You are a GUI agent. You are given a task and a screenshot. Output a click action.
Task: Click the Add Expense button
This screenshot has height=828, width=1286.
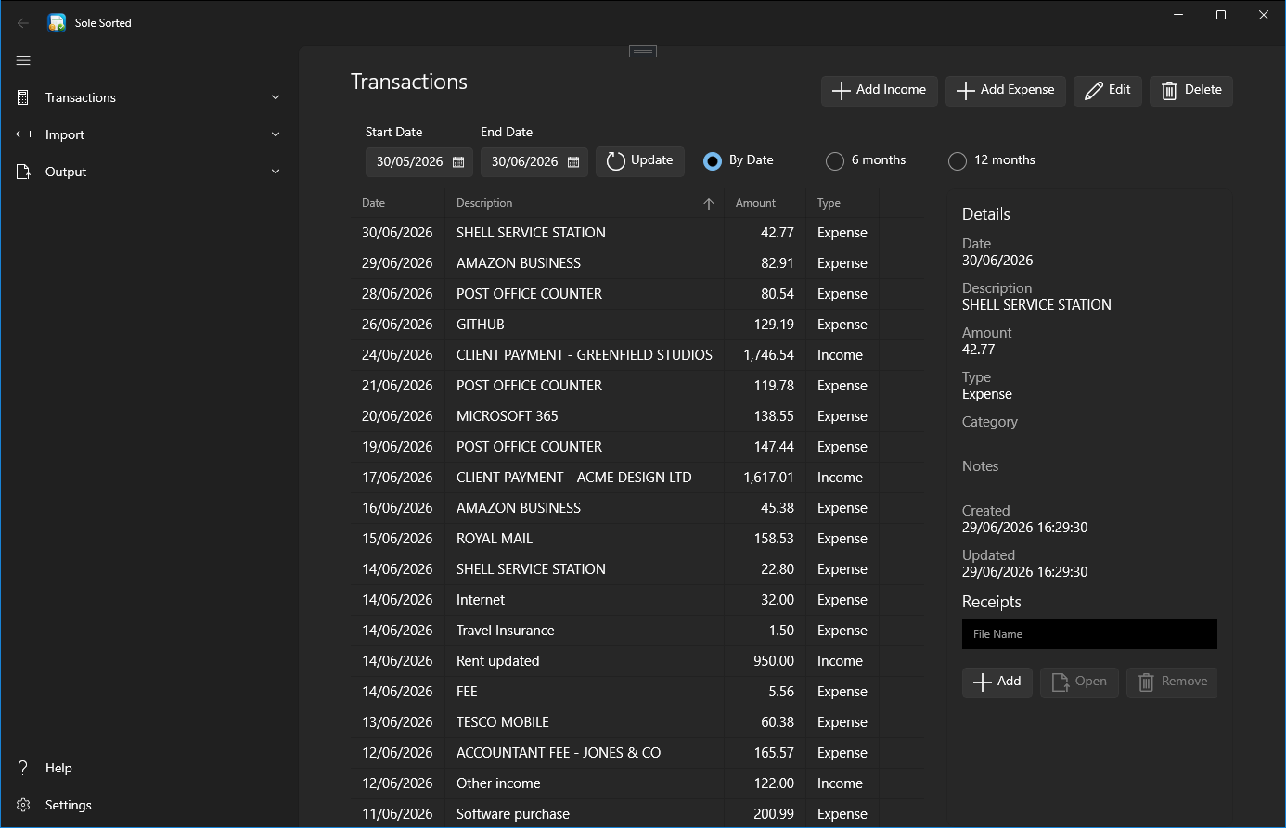coord(1006,90)
